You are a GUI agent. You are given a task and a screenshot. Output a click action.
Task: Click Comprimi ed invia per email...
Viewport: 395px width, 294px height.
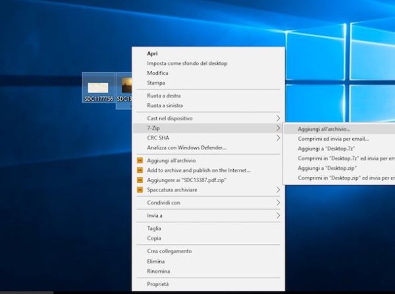click(332, 139)
